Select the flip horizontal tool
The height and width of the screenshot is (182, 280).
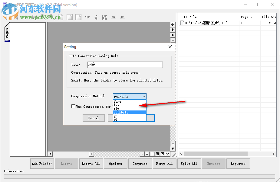[87, 17]
